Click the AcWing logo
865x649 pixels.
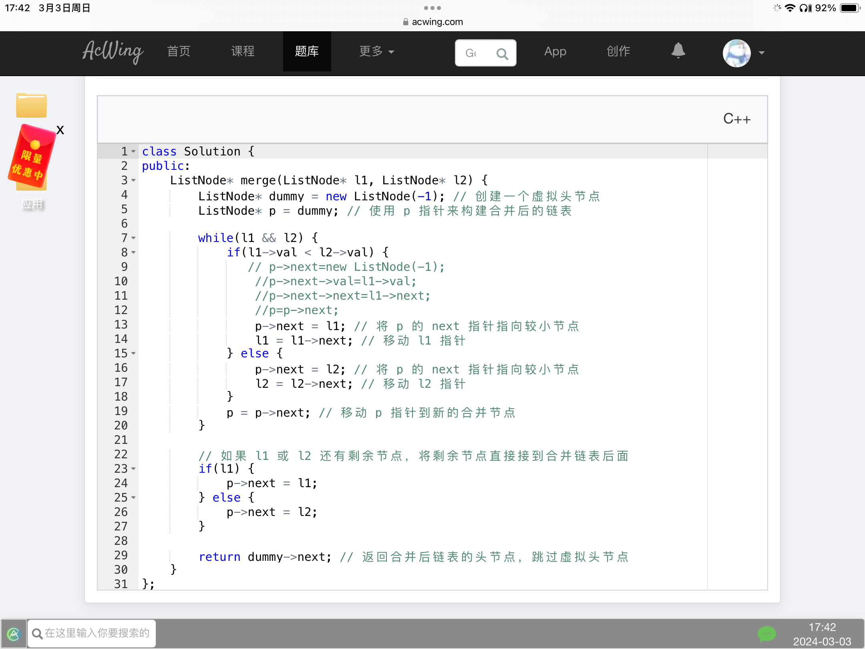113,52
